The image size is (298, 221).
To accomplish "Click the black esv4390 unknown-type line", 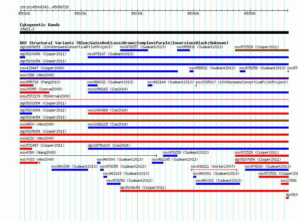I will pos(88,156).
